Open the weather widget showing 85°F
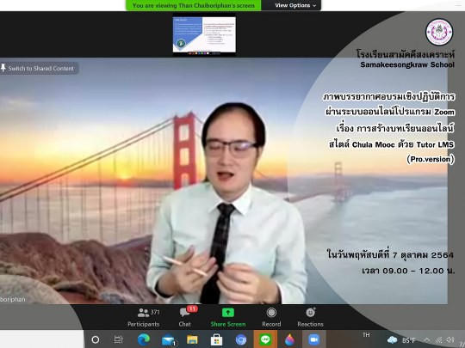Screen dimensions: 465x348 point(401,340)
